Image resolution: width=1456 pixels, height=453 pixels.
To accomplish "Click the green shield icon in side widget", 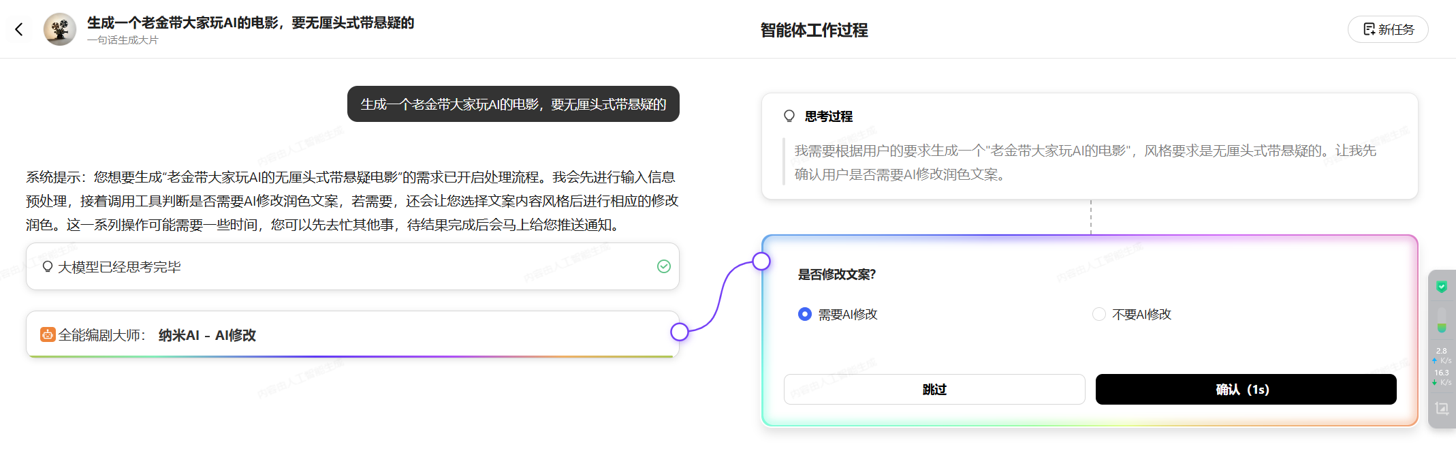I will 1442,287.
